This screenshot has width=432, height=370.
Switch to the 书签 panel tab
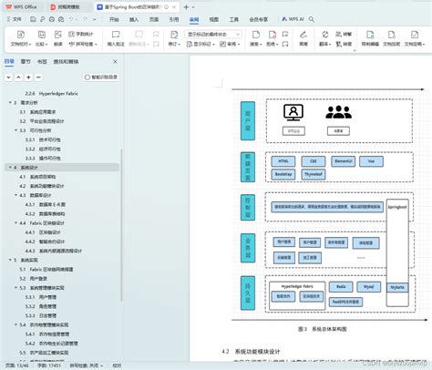tap(42, 61)
